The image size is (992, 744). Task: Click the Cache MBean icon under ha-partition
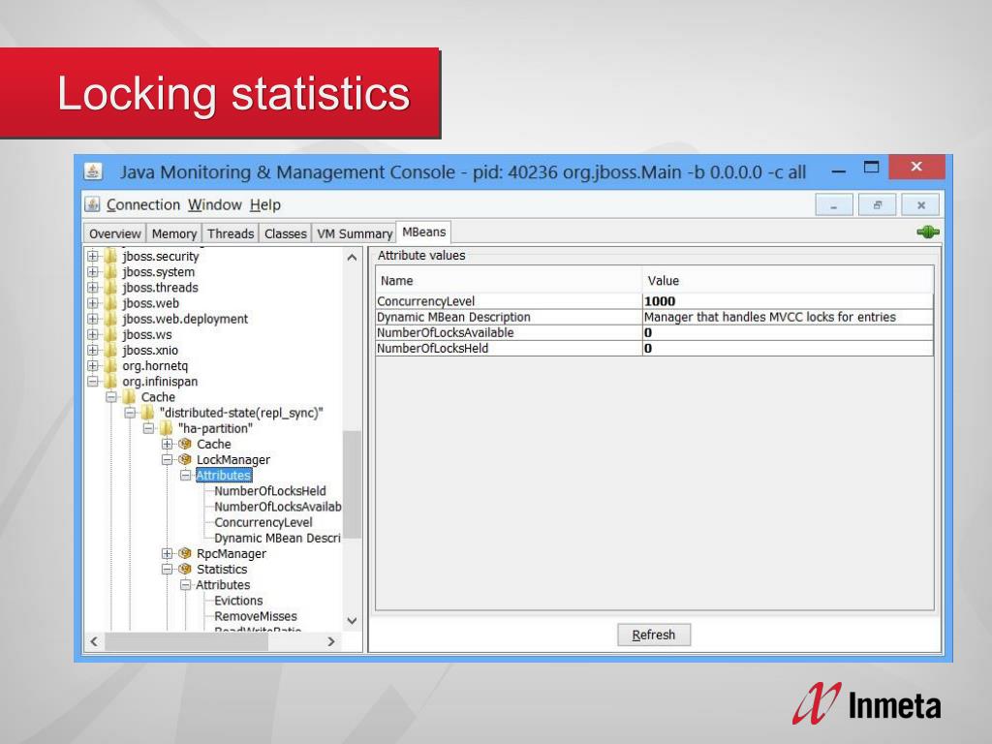[x=185, y=444]
